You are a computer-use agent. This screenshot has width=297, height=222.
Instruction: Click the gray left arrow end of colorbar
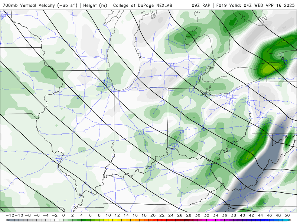(x=7, y=220)
